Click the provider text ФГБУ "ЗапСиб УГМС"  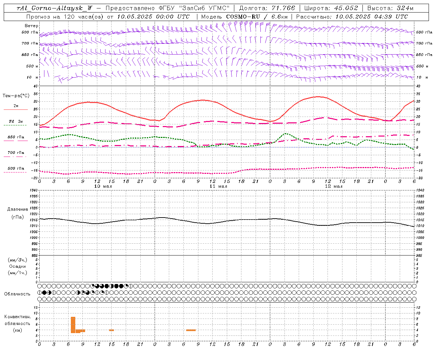[194, 8]
